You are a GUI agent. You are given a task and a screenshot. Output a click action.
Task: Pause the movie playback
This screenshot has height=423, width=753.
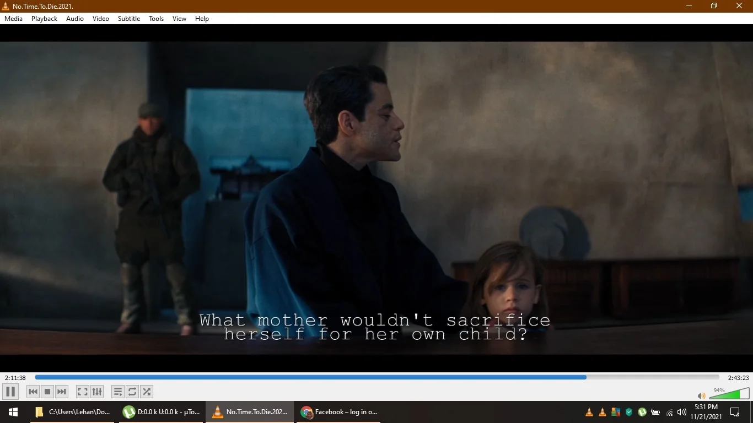pyautogui.click(x=10, y=392)
